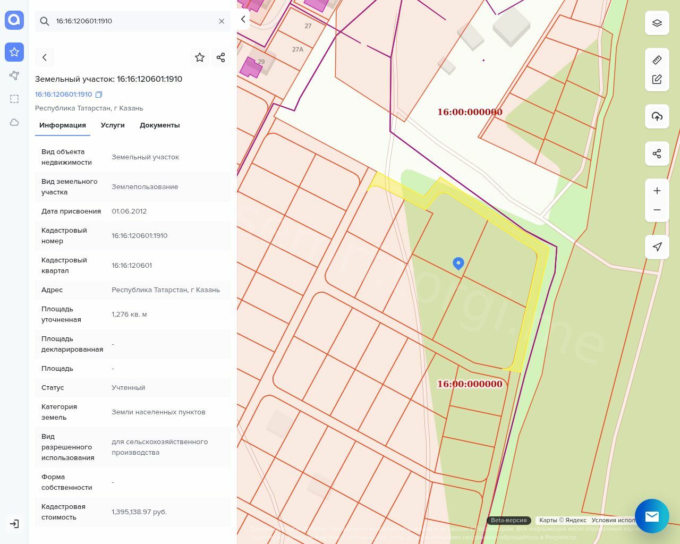This screenshot has width=680, height=544.
Task: Click the cloud upload file button
Action: [657, 116]
